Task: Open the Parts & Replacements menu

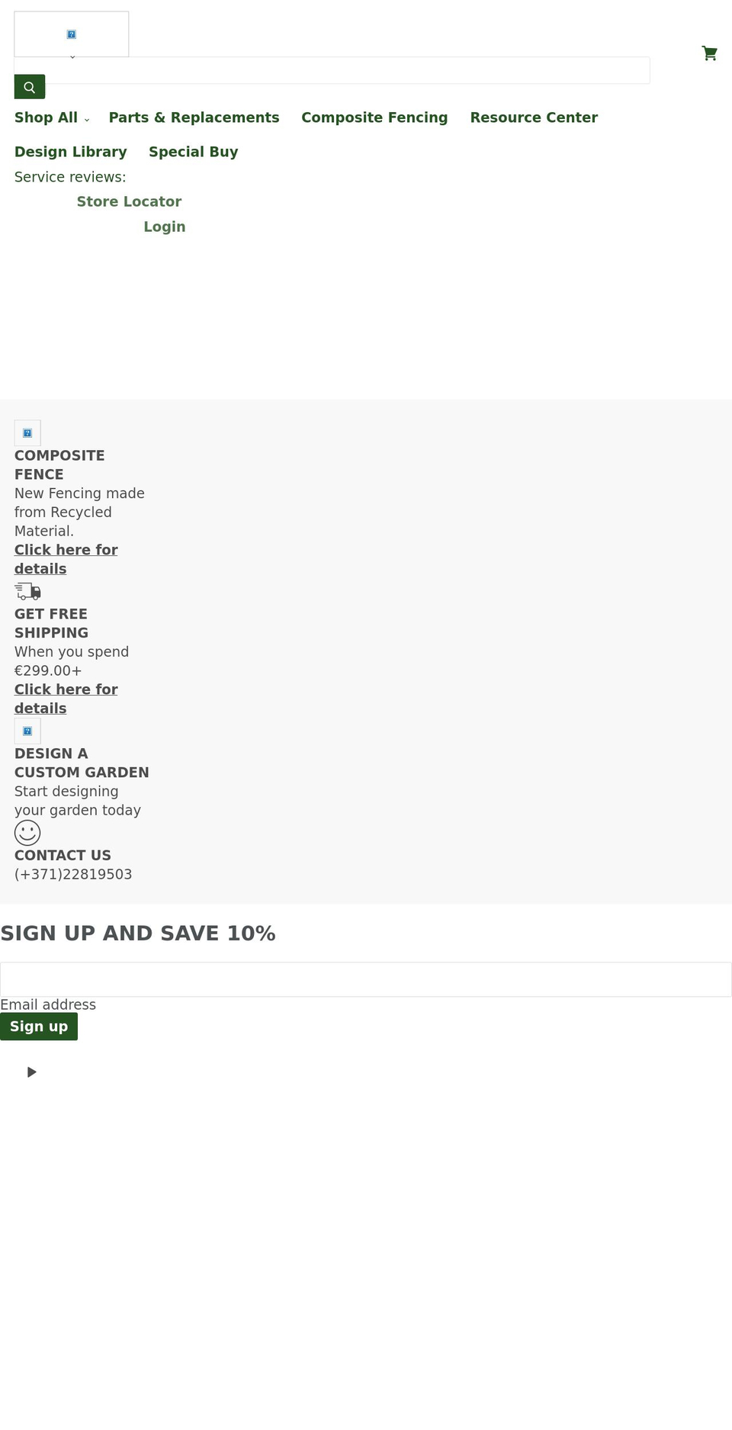Action: [x=194, y=117]
